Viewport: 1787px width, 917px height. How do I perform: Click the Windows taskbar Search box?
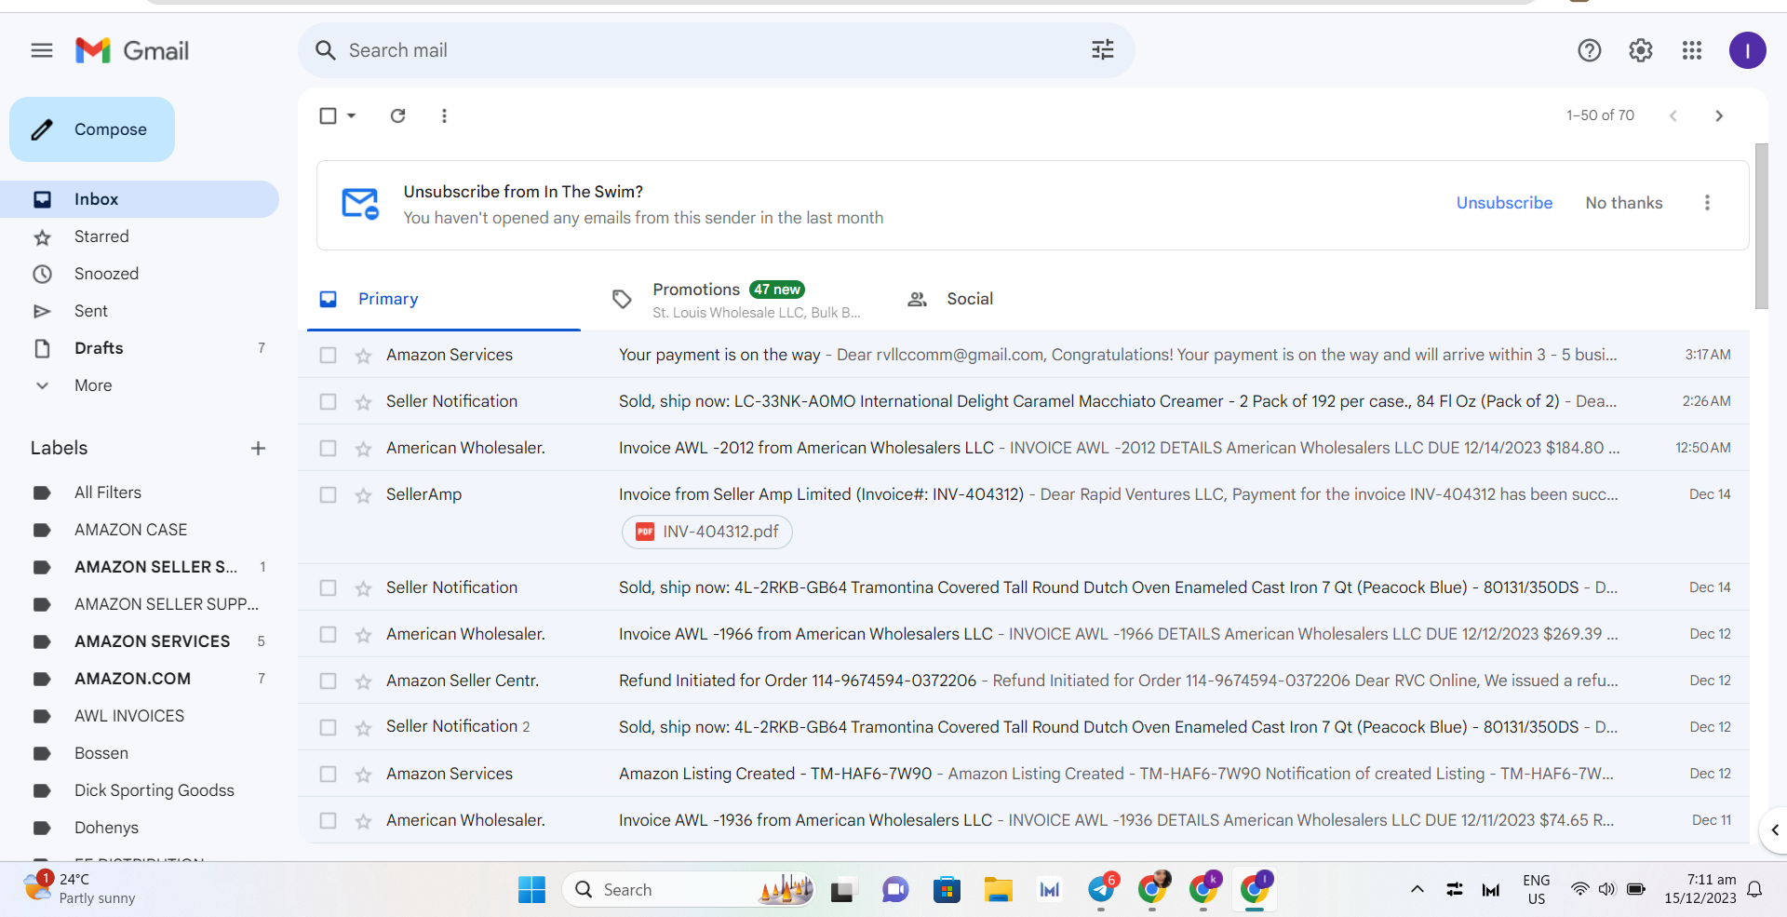(x=689, y=890)
